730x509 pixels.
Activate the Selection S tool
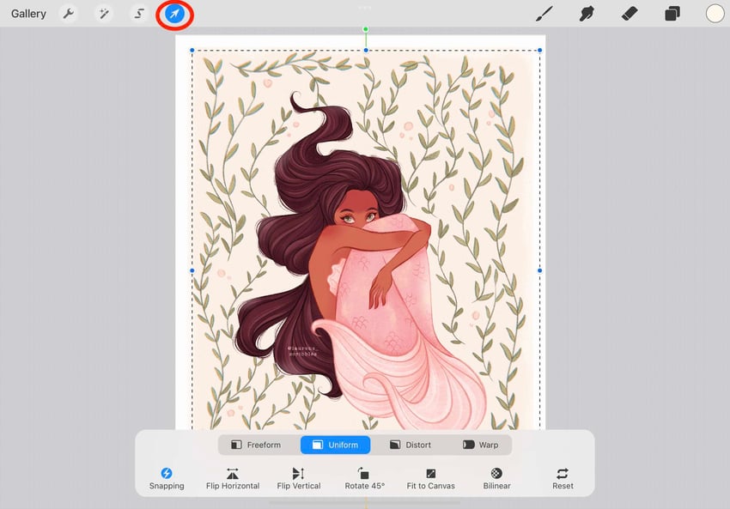pos(139,14)
